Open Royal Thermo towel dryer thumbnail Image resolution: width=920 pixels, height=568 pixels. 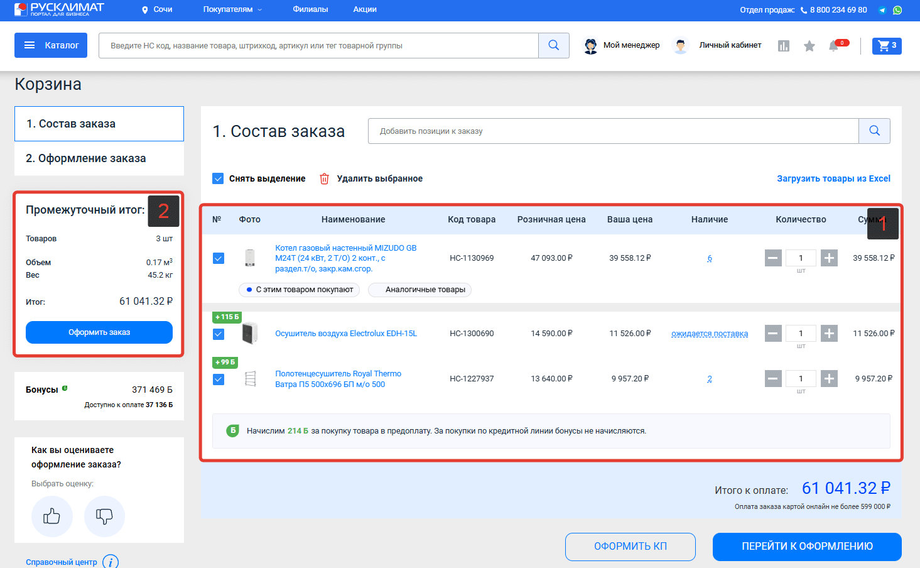(250, 378)
